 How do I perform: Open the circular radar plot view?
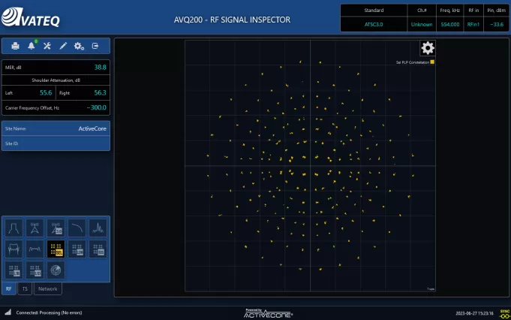pos(56,270)
